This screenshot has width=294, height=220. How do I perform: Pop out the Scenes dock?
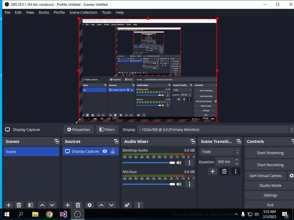[57, 142]
